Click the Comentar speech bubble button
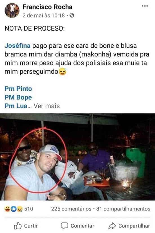Image resolution: width=155 pixels, height=233 pixels. [x=77, y=226]
